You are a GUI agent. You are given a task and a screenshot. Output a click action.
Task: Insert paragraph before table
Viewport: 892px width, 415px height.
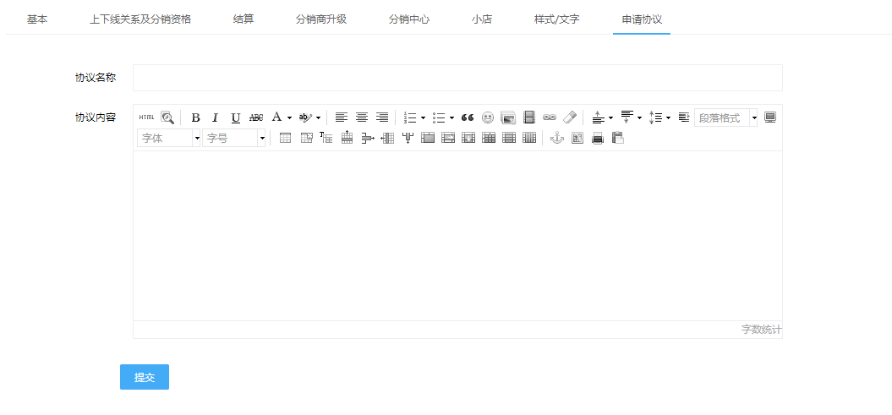tap(326, 138)
